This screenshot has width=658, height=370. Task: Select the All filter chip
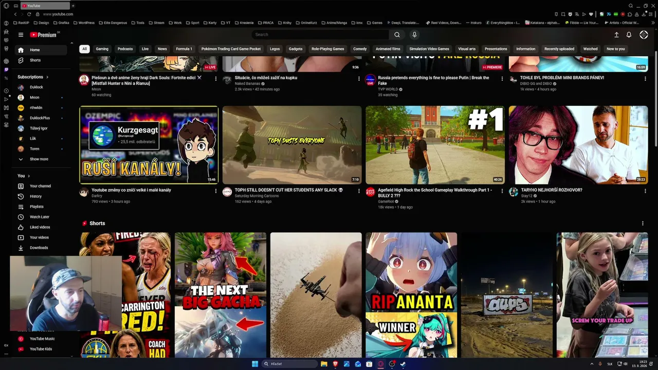84,49
